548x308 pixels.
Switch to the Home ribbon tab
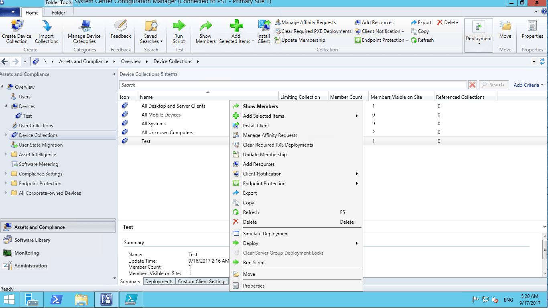click(x=32, y=12)
